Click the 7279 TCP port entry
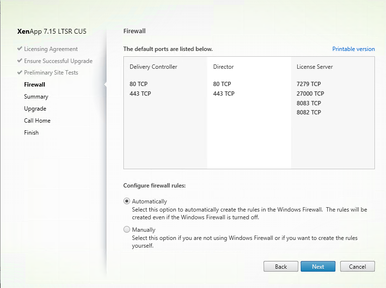 pyautogui.click(x=308, y=84)
